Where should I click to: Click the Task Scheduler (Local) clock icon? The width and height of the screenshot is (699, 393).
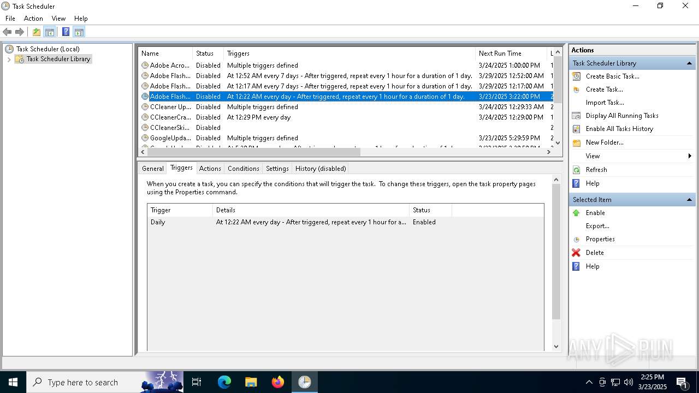coord(9,49)
